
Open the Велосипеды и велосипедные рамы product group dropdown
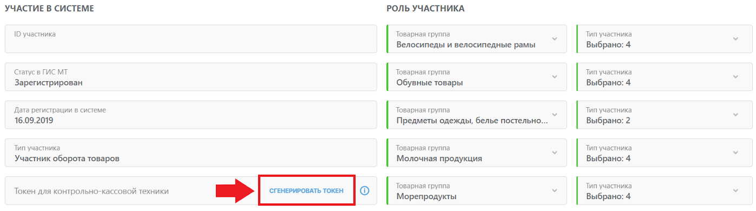477,39
